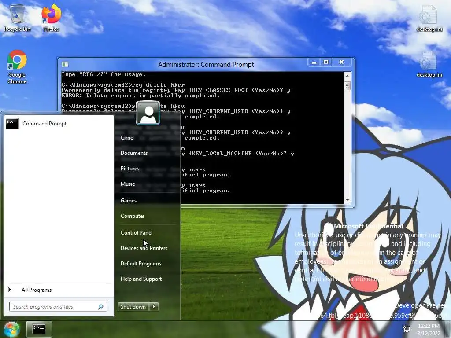Open Control Panel from the Start menu
Viewport: 451px width, 338px height.
137,233
